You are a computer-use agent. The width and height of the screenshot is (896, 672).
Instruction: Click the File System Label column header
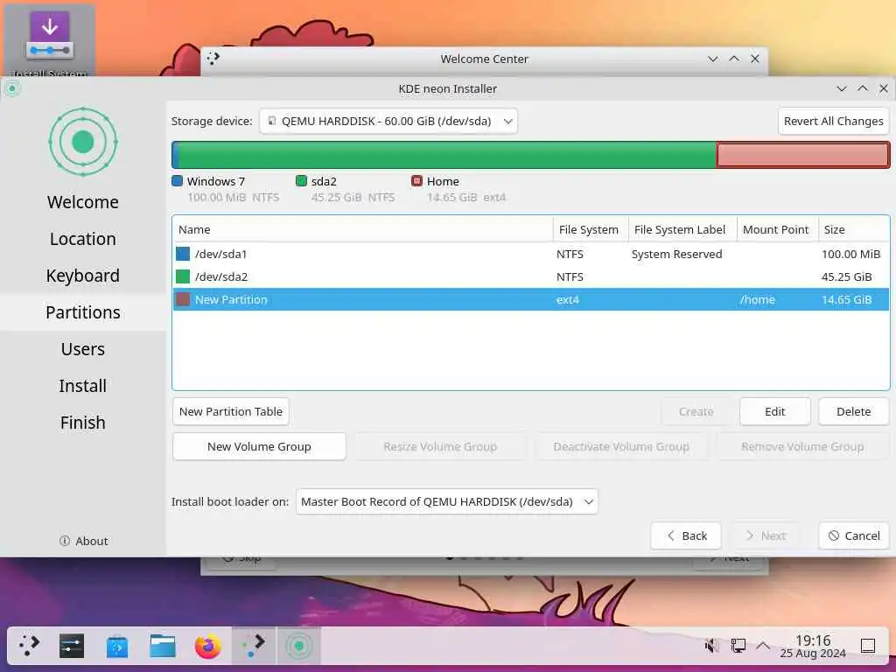pyautogui.click(x=682, y=229)
